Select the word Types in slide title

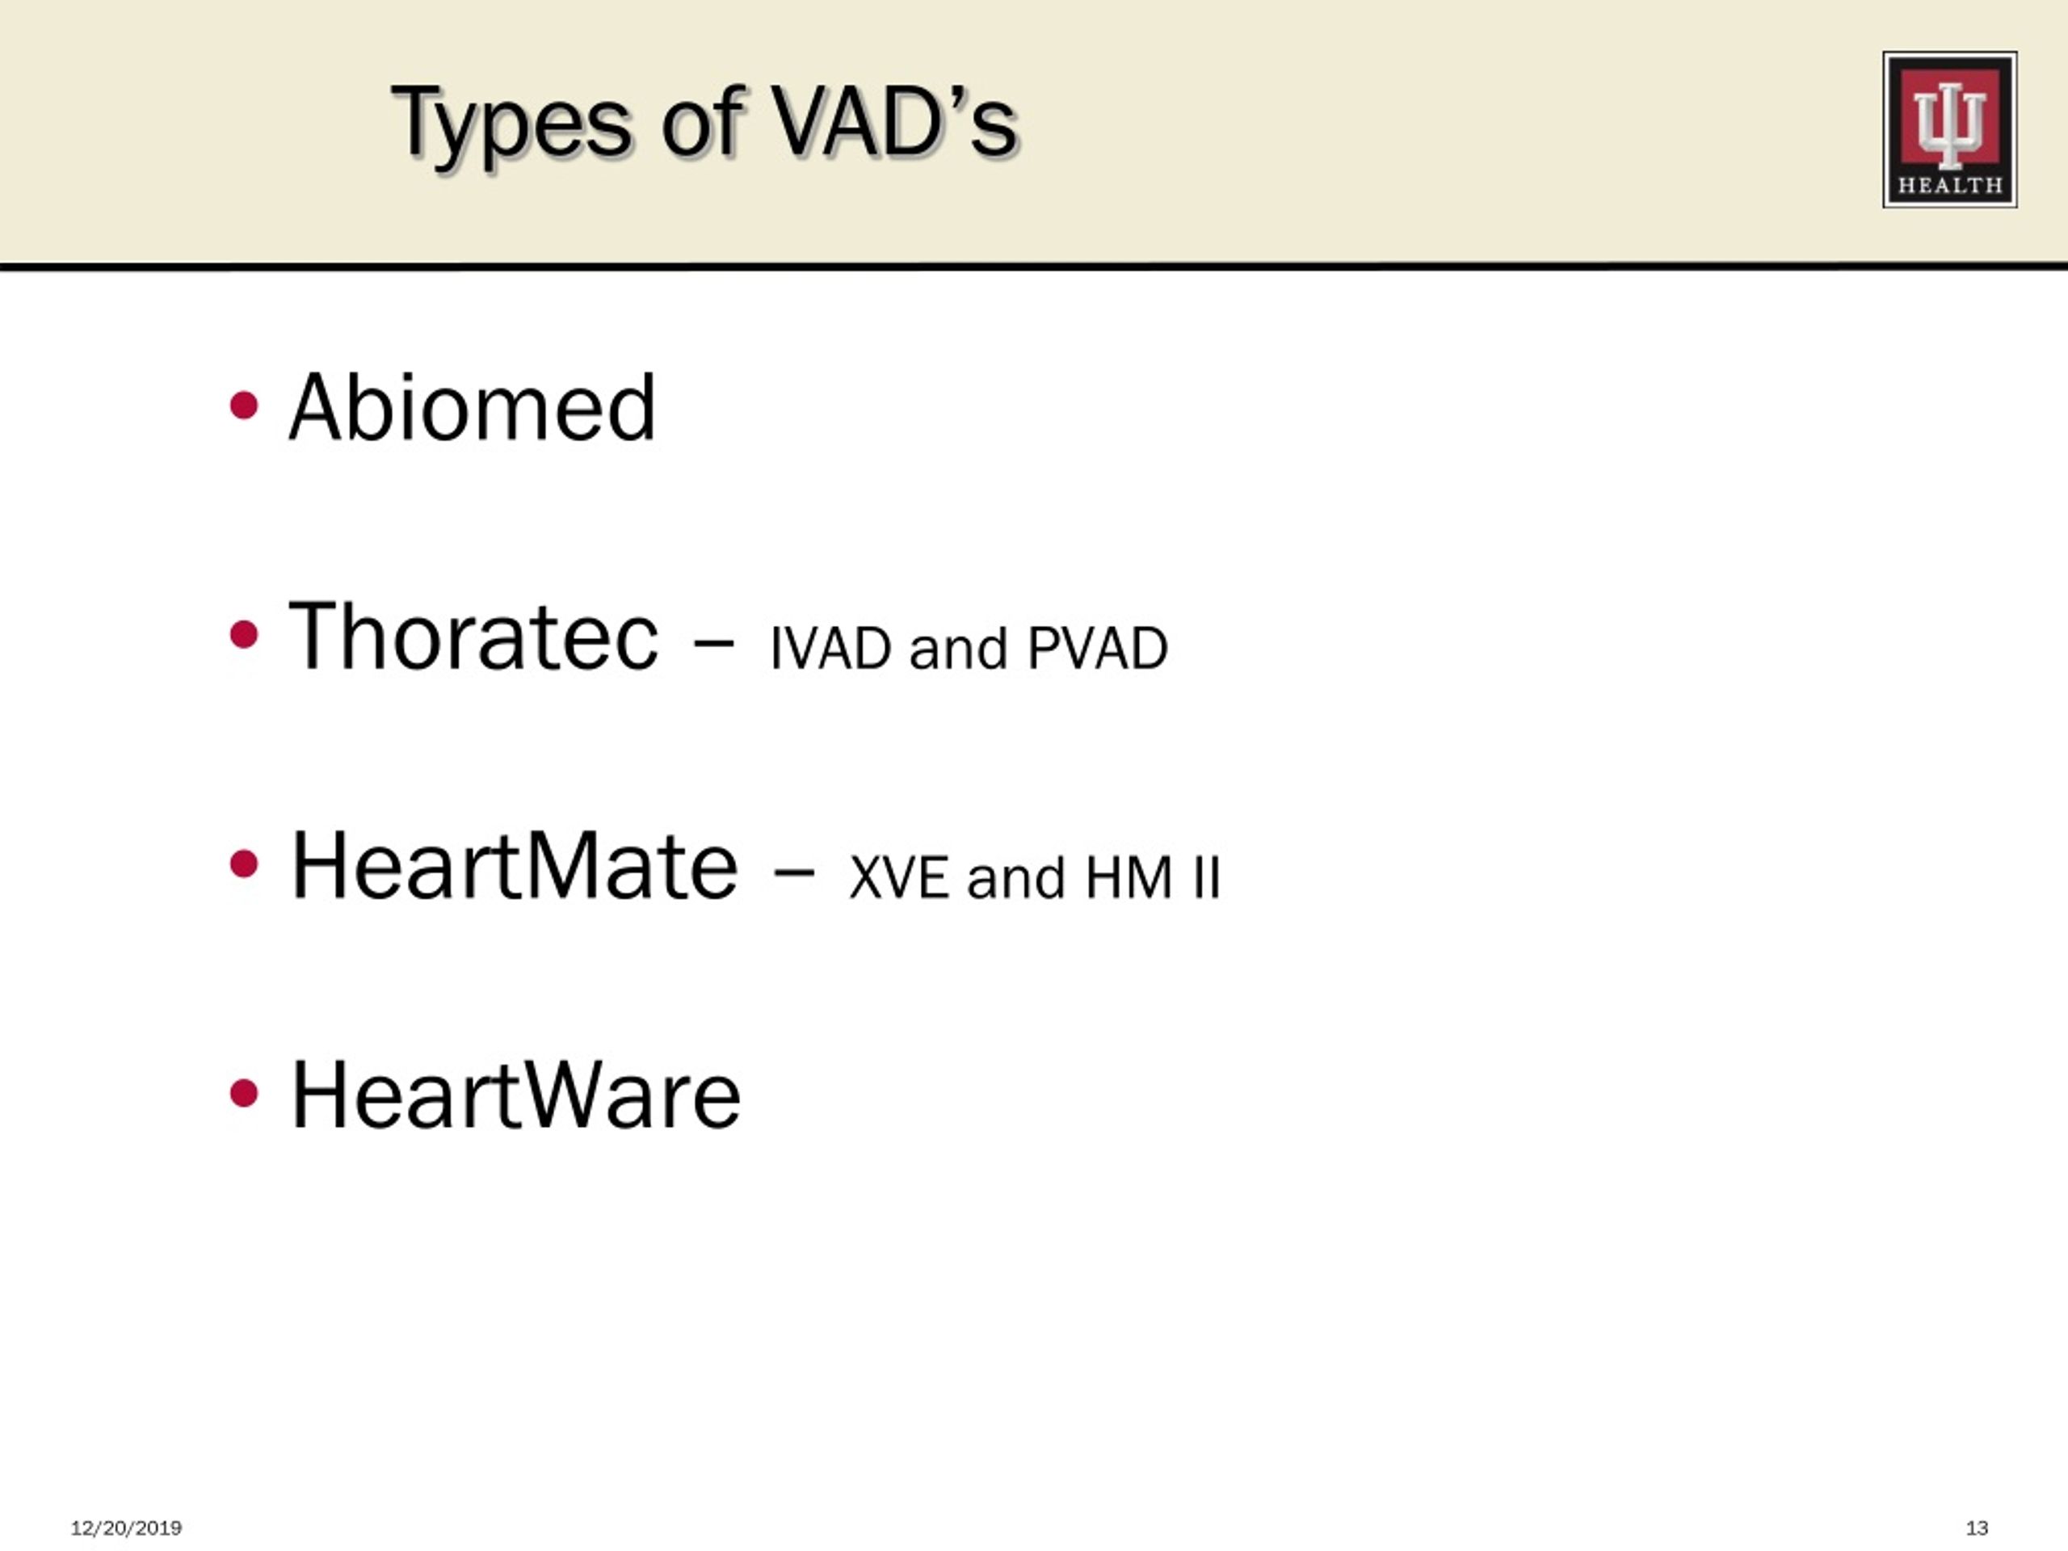(x=511, y=125)
